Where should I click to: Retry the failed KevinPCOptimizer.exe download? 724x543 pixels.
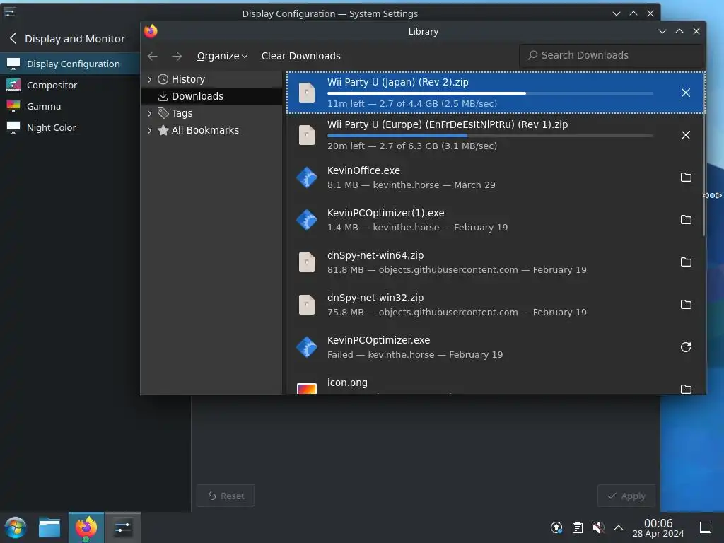coord(686,347)
